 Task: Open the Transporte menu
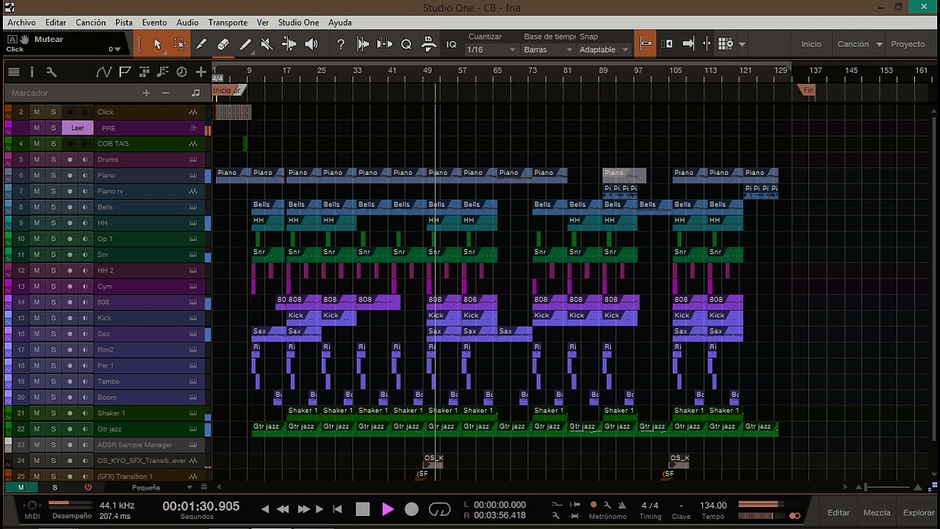tap(228, 23)
